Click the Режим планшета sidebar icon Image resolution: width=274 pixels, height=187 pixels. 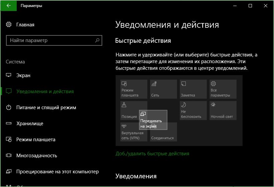tap(9, 139)
